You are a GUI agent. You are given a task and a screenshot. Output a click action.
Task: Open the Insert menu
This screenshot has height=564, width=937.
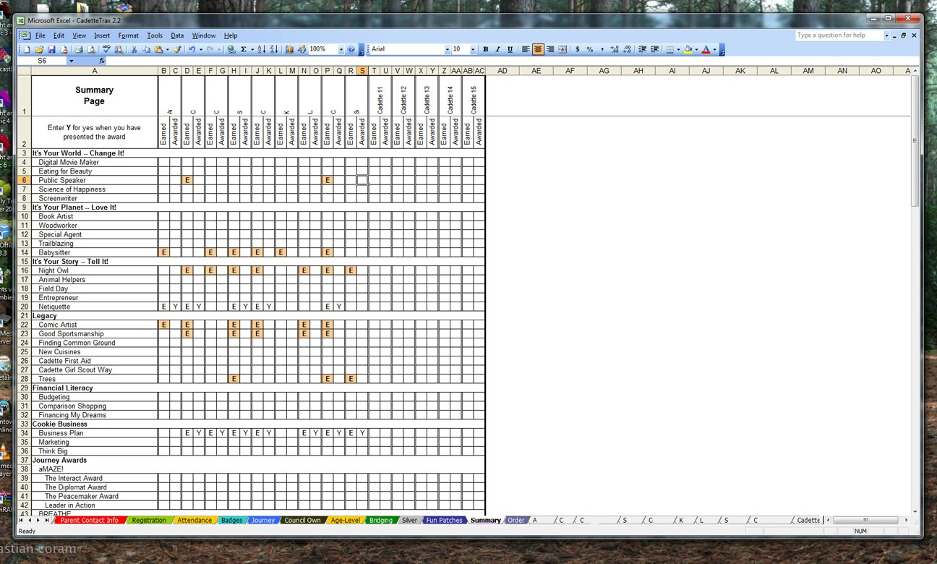pyautogui.click(x=102, y=35)
